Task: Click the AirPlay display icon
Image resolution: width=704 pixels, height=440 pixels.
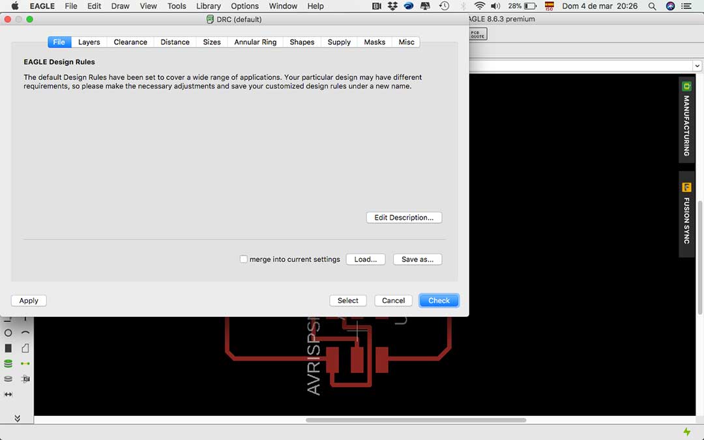Action: [x=425, y=6]
